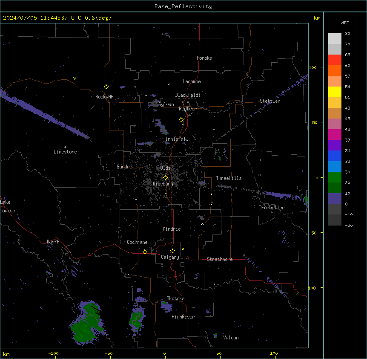The width and height of the screenshot is (367, 359).
Task: Click the Base_Reflectivity title
Action: (x=183, y=6)
